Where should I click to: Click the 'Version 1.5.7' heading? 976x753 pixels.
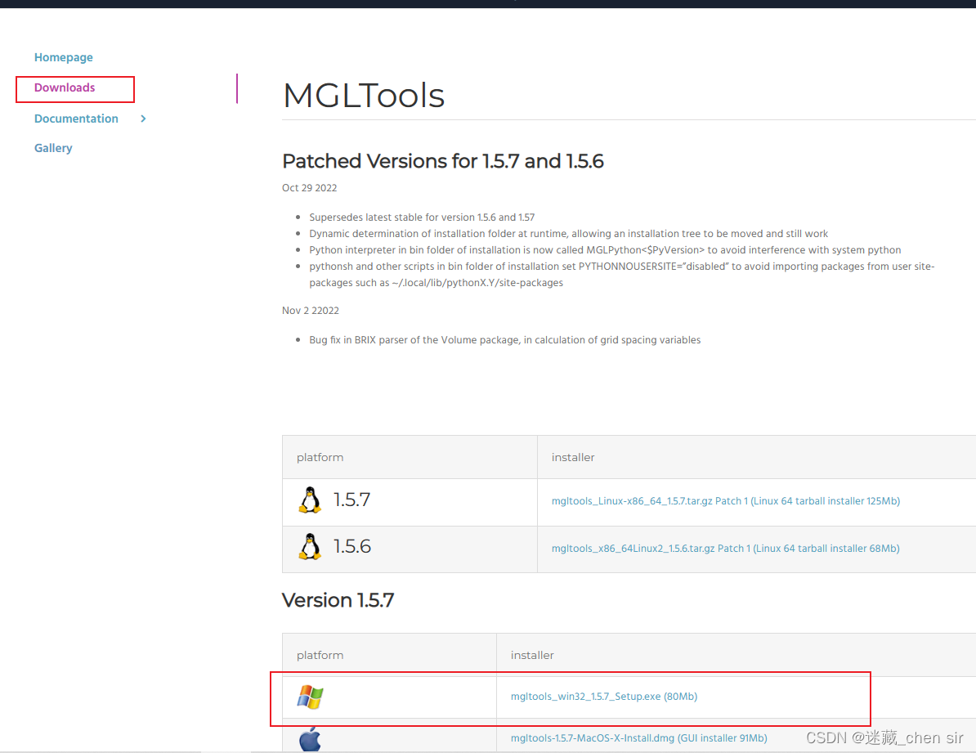click(x=338, y=600)
